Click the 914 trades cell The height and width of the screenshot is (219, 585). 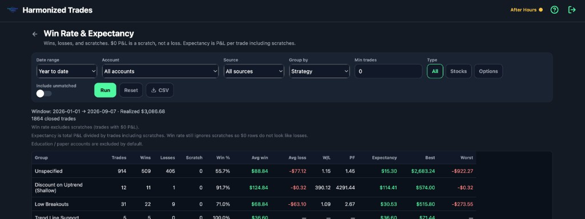122,171
